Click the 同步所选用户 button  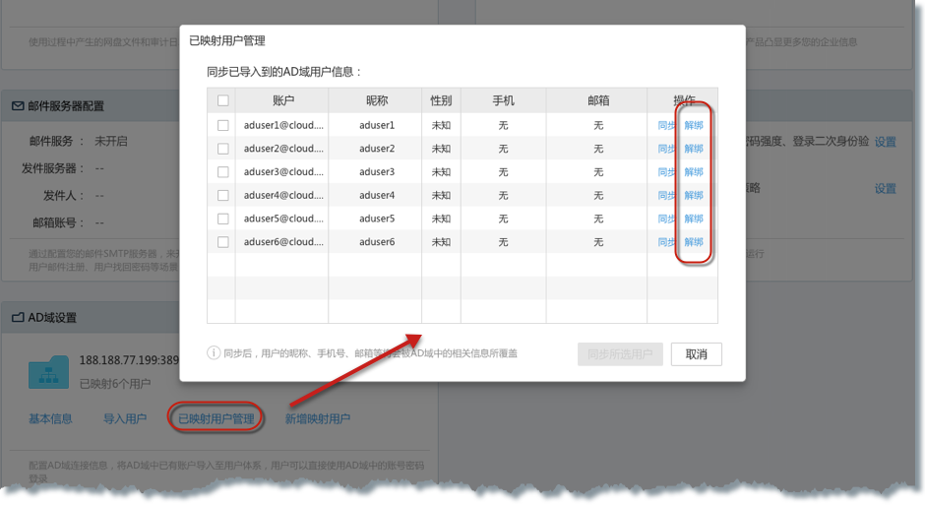point(620,354)
